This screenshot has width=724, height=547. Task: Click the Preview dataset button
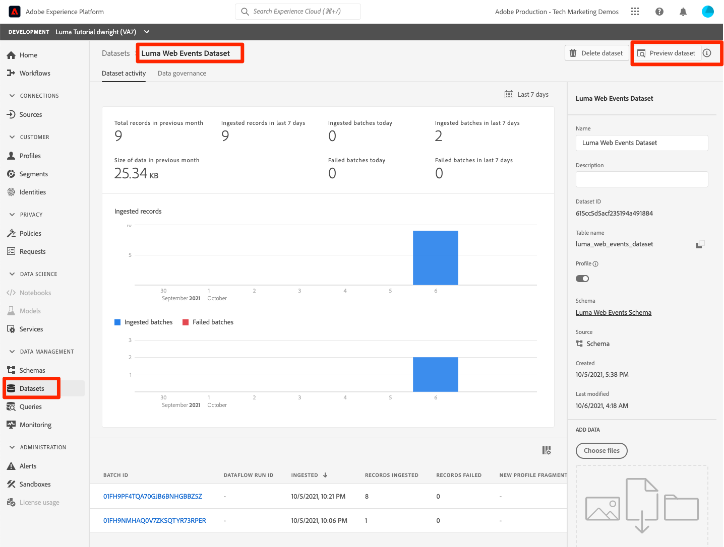click(x=667, y=53)
